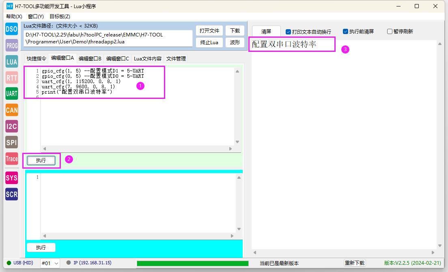Click the lower editor's horizontal scroll right arrow

click(x=232, y=236)
